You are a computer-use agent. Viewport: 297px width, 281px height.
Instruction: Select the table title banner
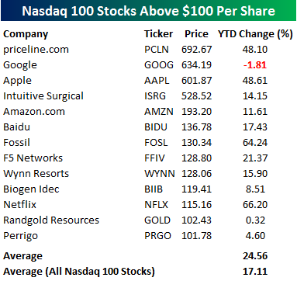(148, 11)
